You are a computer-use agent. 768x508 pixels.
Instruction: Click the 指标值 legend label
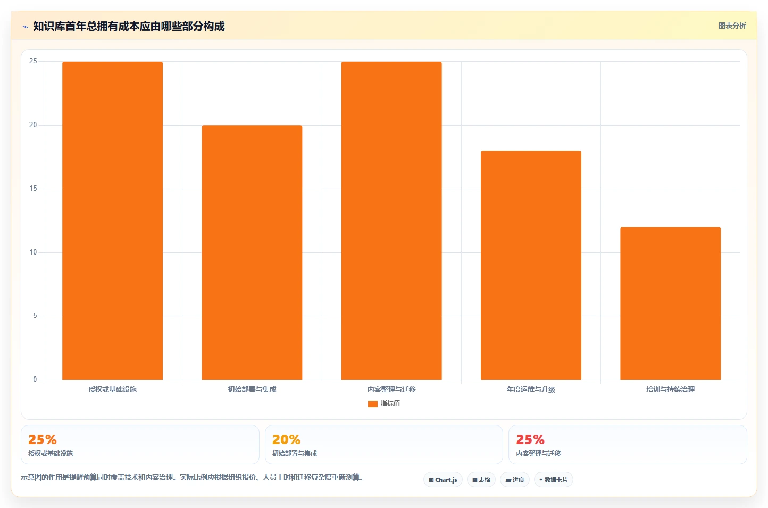390,404
